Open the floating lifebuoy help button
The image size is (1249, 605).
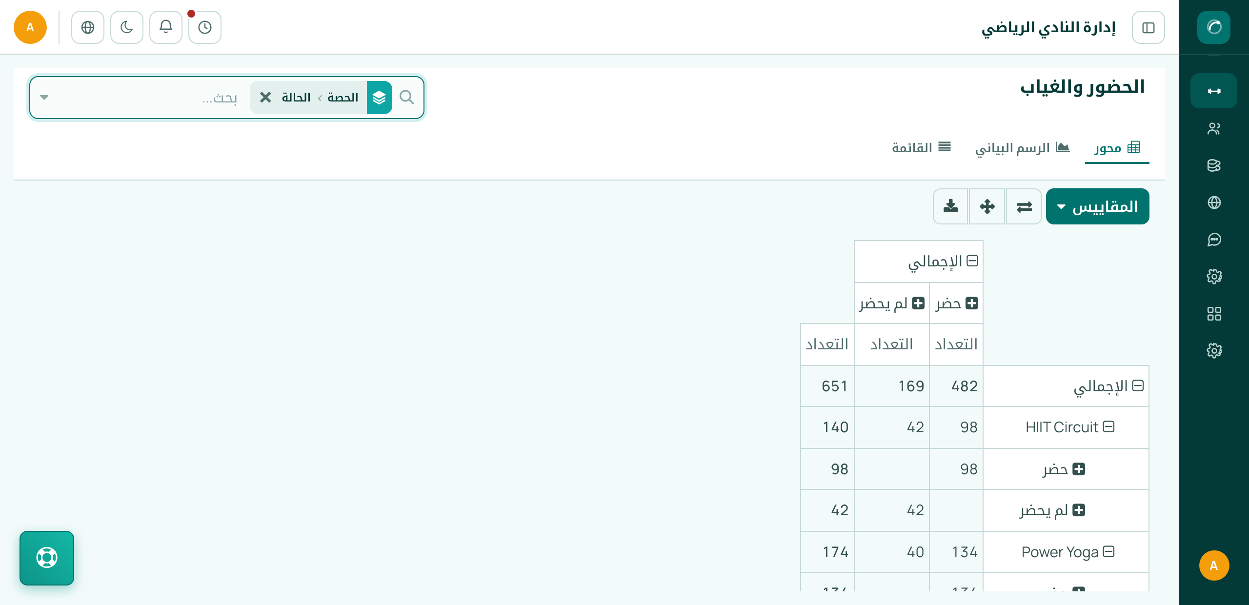[47, 558]
